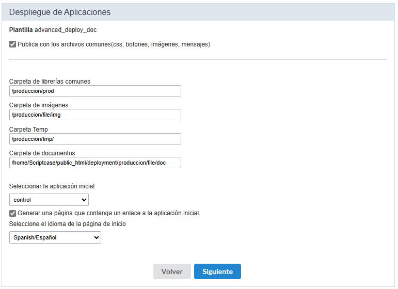Open the 'control' initial application dropdown

point(49,200)
